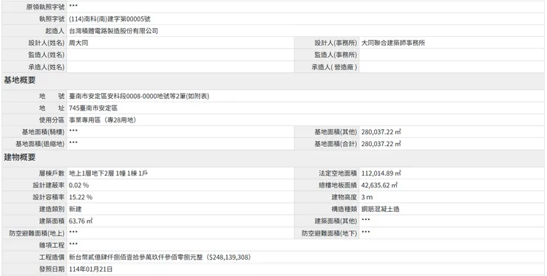Click the 設計人(事務所) label
The image size is (547, 276).
click(336, 43)
